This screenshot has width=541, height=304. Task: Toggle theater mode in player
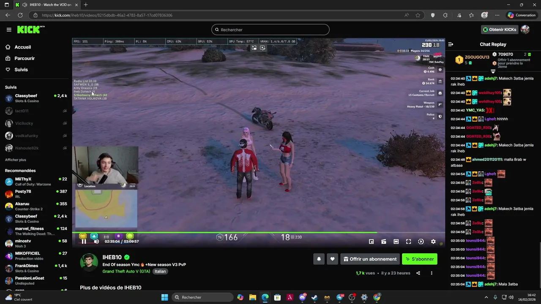click(396, 242)
